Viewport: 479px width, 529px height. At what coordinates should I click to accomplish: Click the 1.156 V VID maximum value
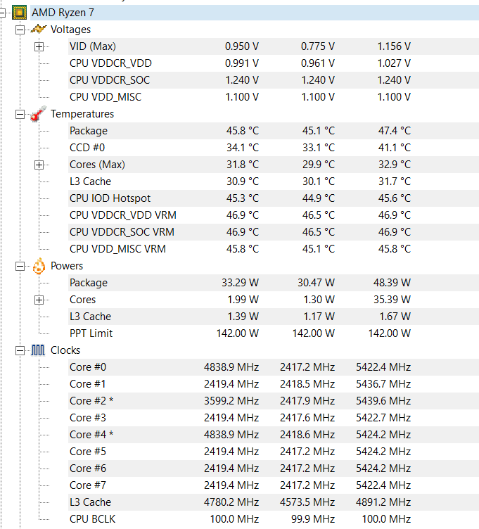click(x=394, y=46)
